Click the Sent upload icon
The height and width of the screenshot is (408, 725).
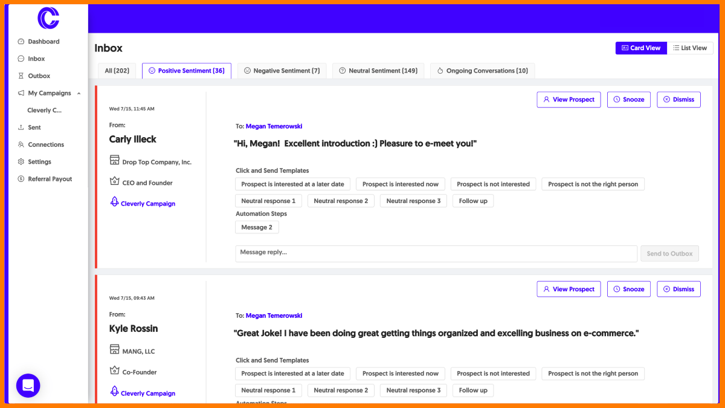point(21,128)
